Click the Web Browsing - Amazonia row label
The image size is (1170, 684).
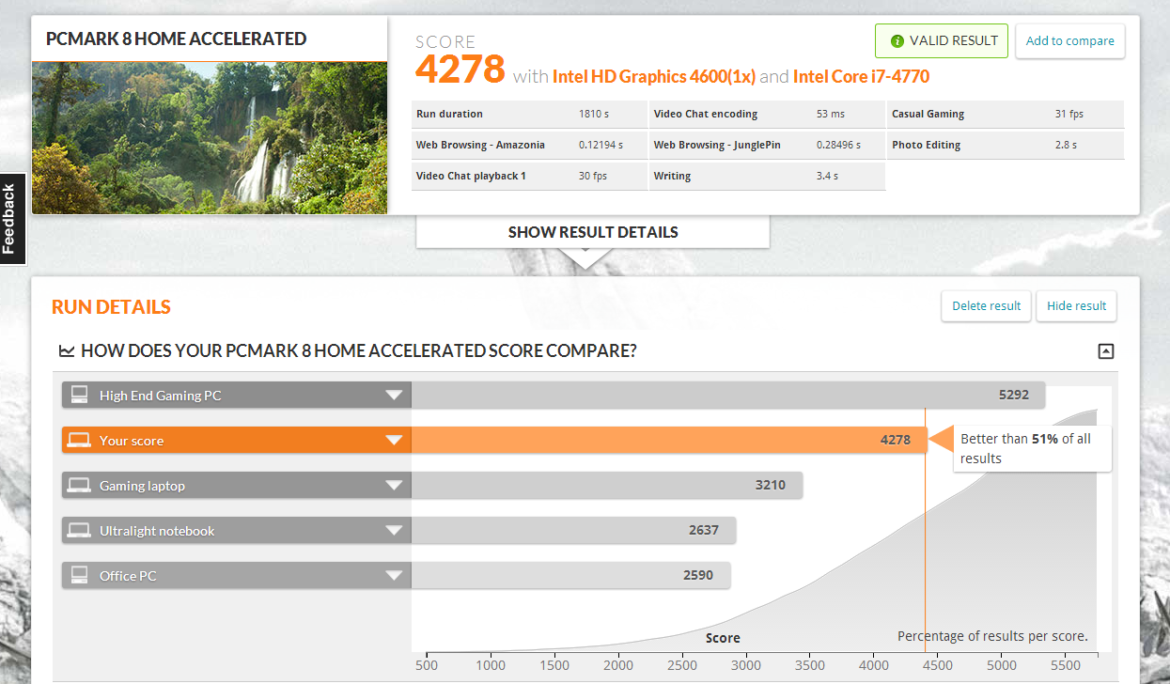coord(480,146)
